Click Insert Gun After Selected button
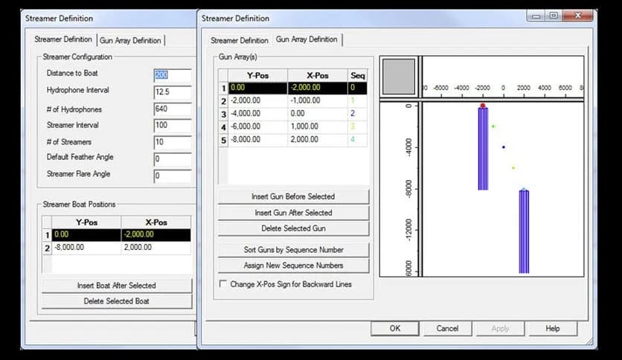This screenshot has width=622, height=360. pyautogui.click(x=293, y=213)
